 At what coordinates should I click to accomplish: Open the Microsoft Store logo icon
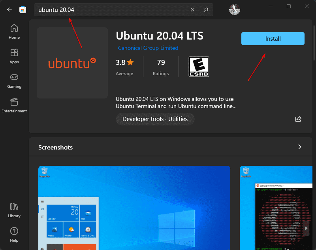pos(23,9)
